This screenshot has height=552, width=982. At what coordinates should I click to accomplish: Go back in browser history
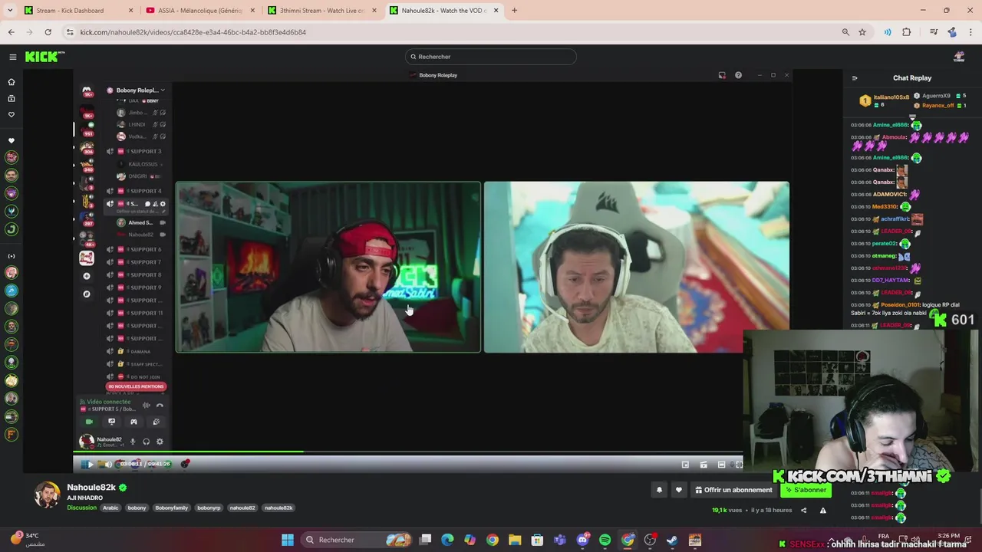click(x=12, y=32)
